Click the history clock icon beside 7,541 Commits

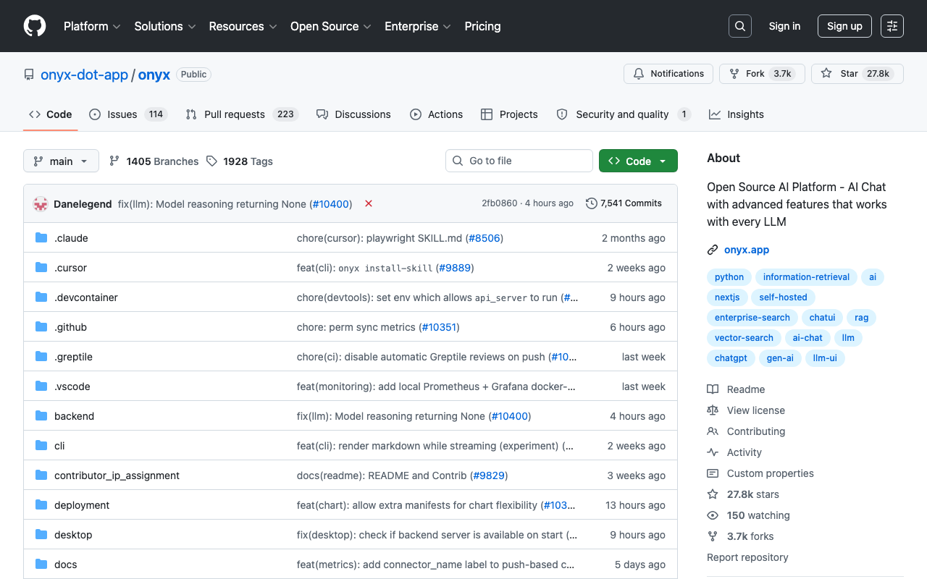pos(592,203)
